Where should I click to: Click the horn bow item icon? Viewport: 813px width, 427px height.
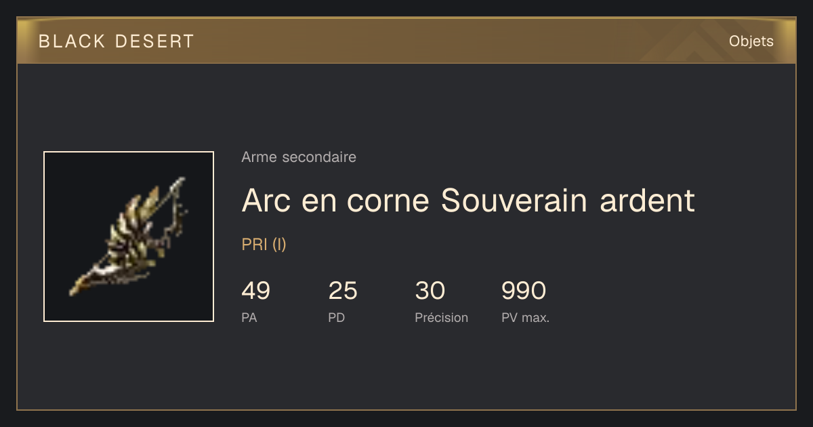(129, 237)
